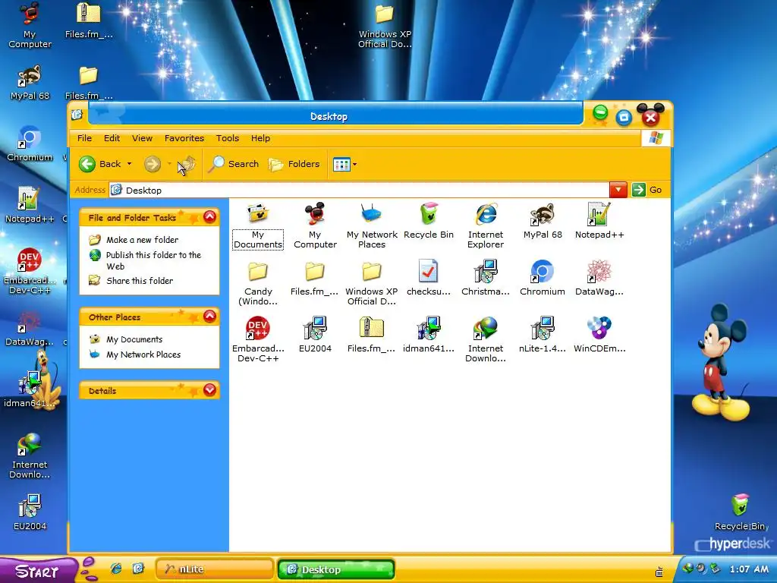This screenshot has width=777, height=583.
Task: Click the Back arrow button
Action: pos(87,164)
